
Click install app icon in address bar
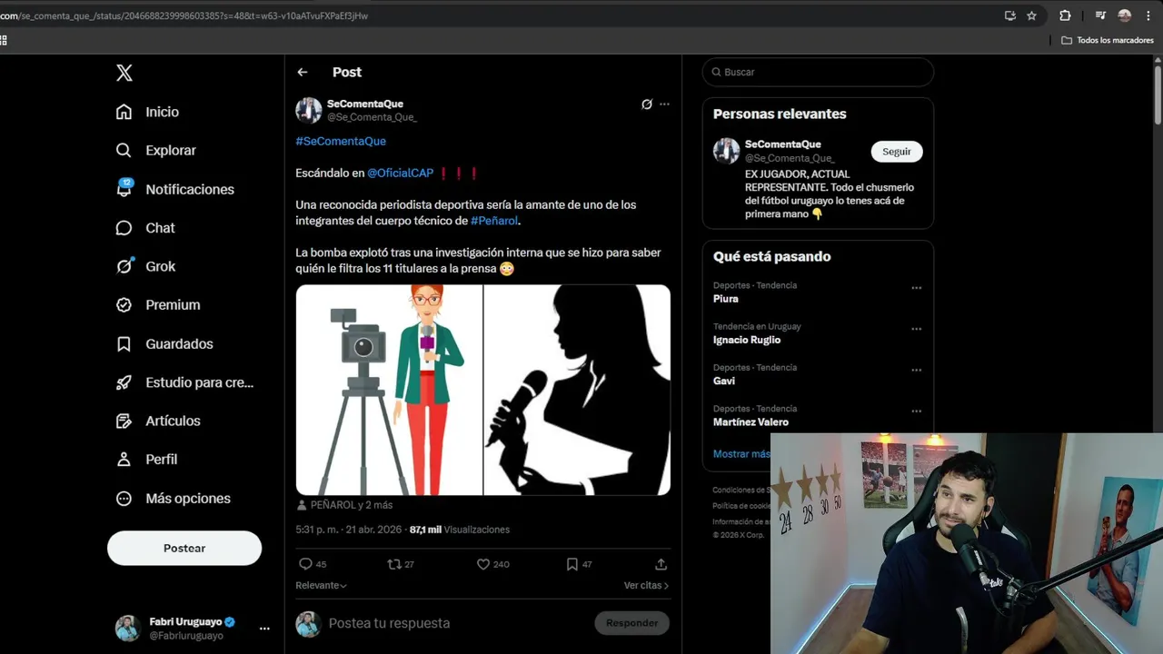point(1009,15)
